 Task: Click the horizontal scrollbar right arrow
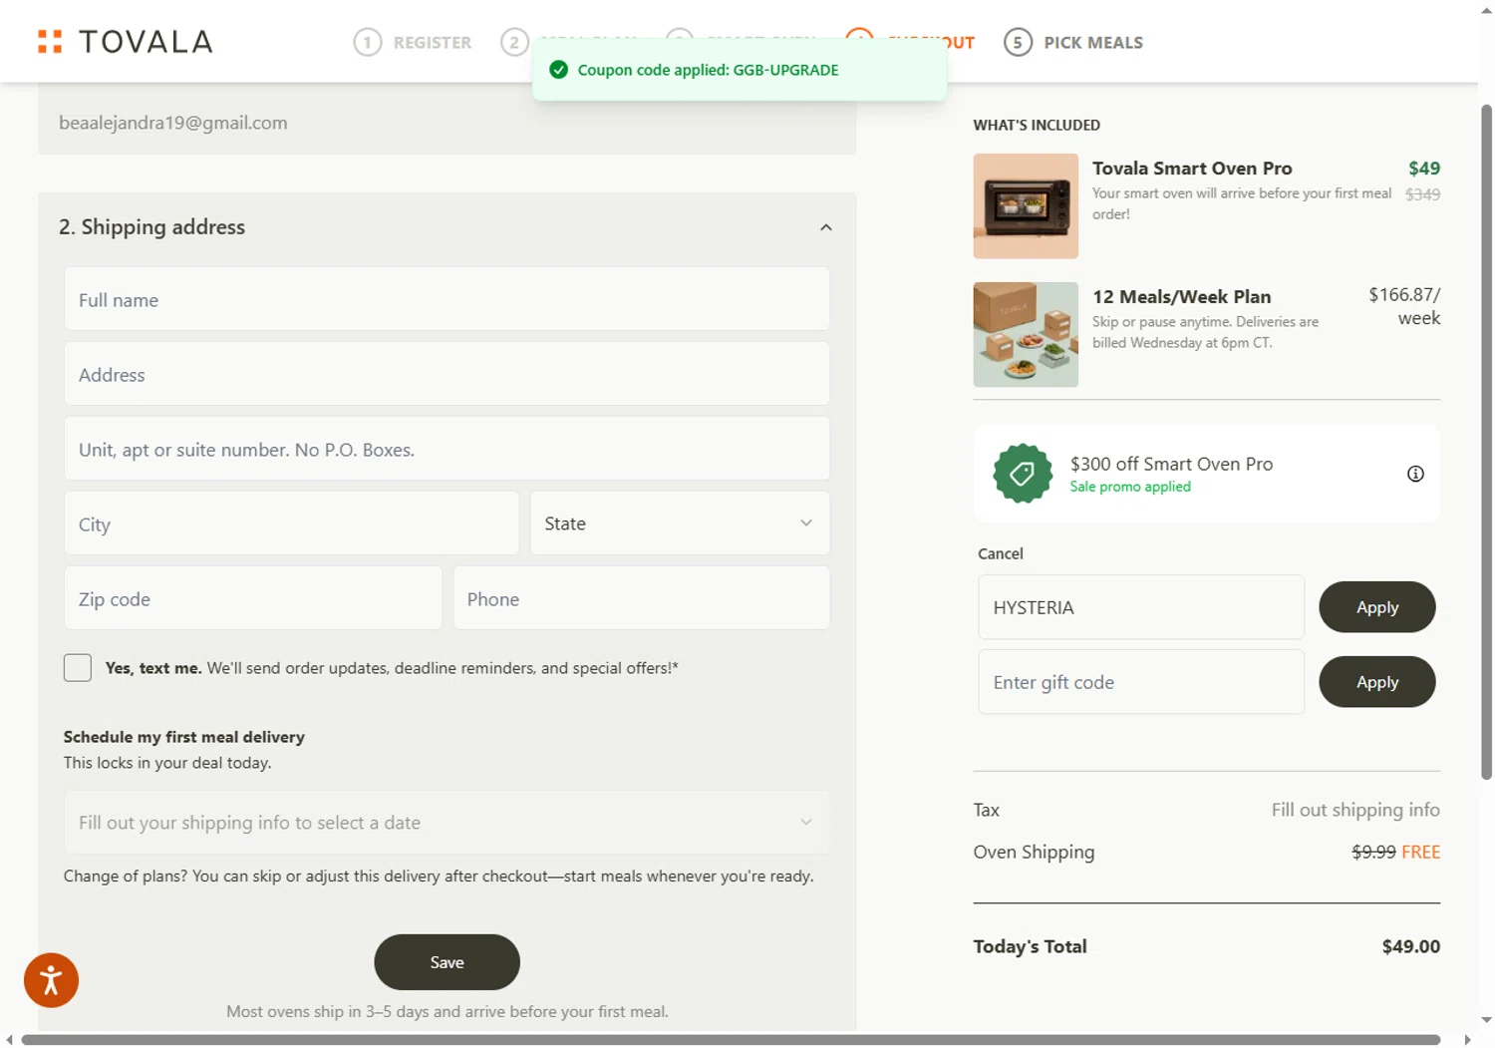[1467, 1040]
